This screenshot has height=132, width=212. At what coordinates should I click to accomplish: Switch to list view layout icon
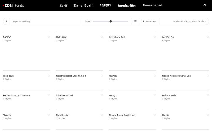coord(135,21)
